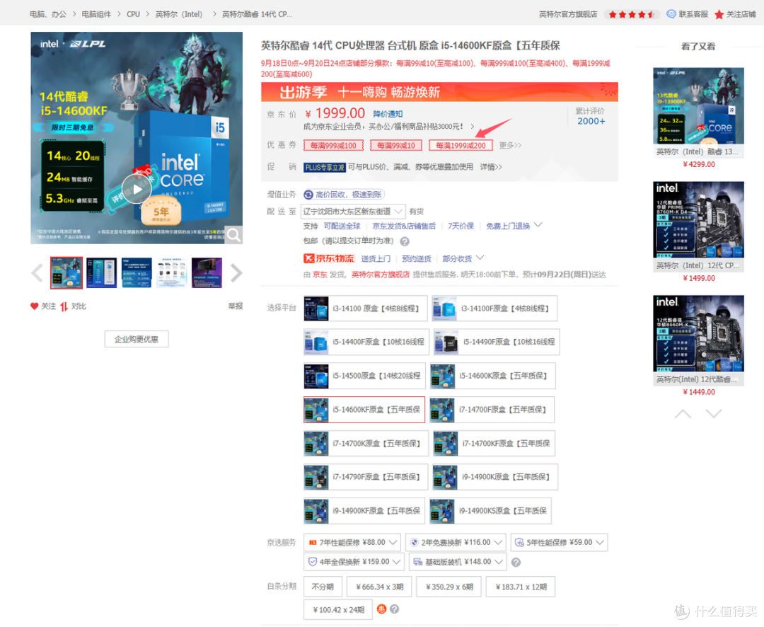The image size is (764, 627).
Task: Click the 对比 compare icon
Action: click(x=64, y=306)
